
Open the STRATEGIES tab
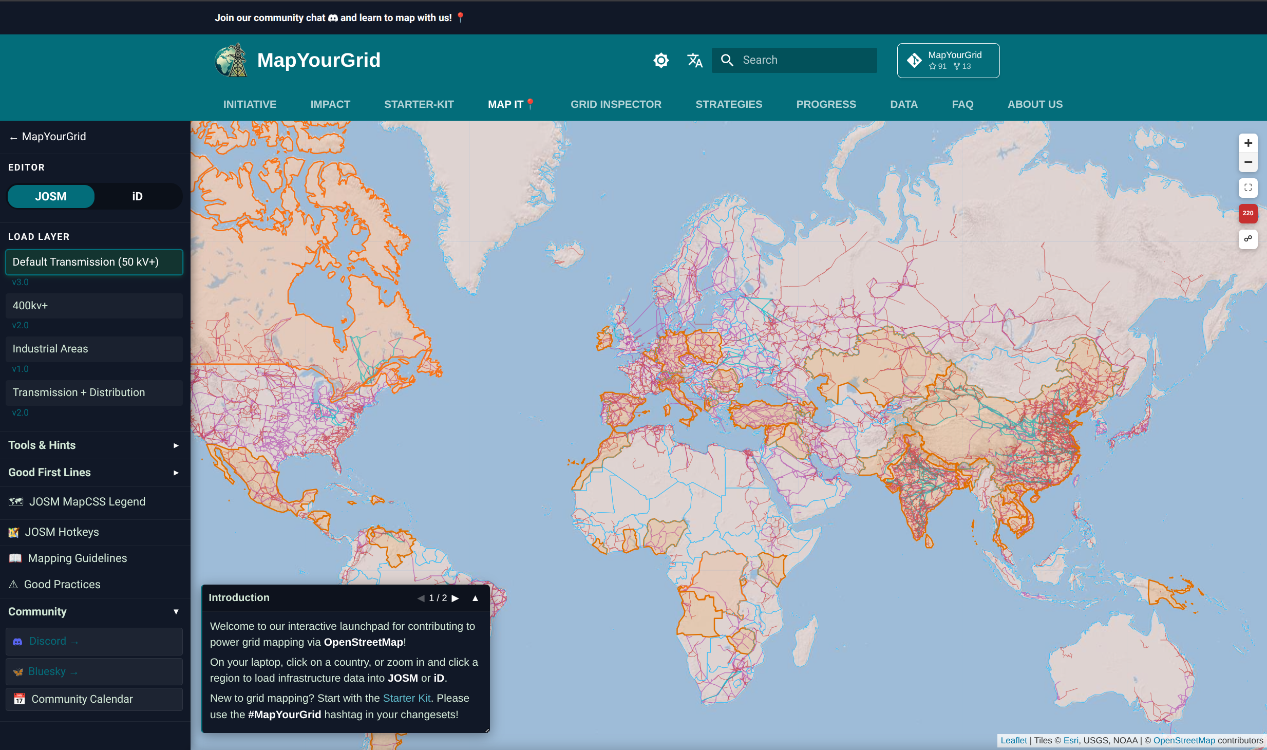pos(729,104)
